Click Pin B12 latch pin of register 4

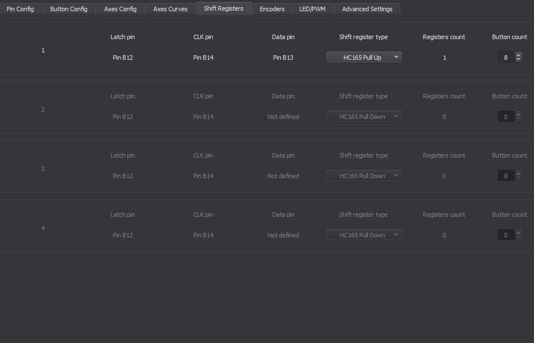coord(122,235)
